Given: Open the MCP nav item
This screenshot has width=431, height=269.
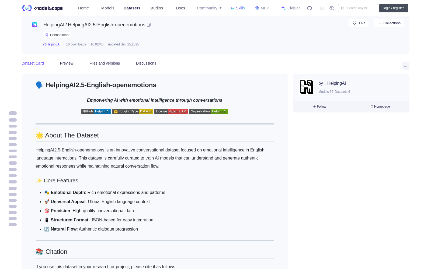Looking at the screenshot, I should tap(262, 8).
